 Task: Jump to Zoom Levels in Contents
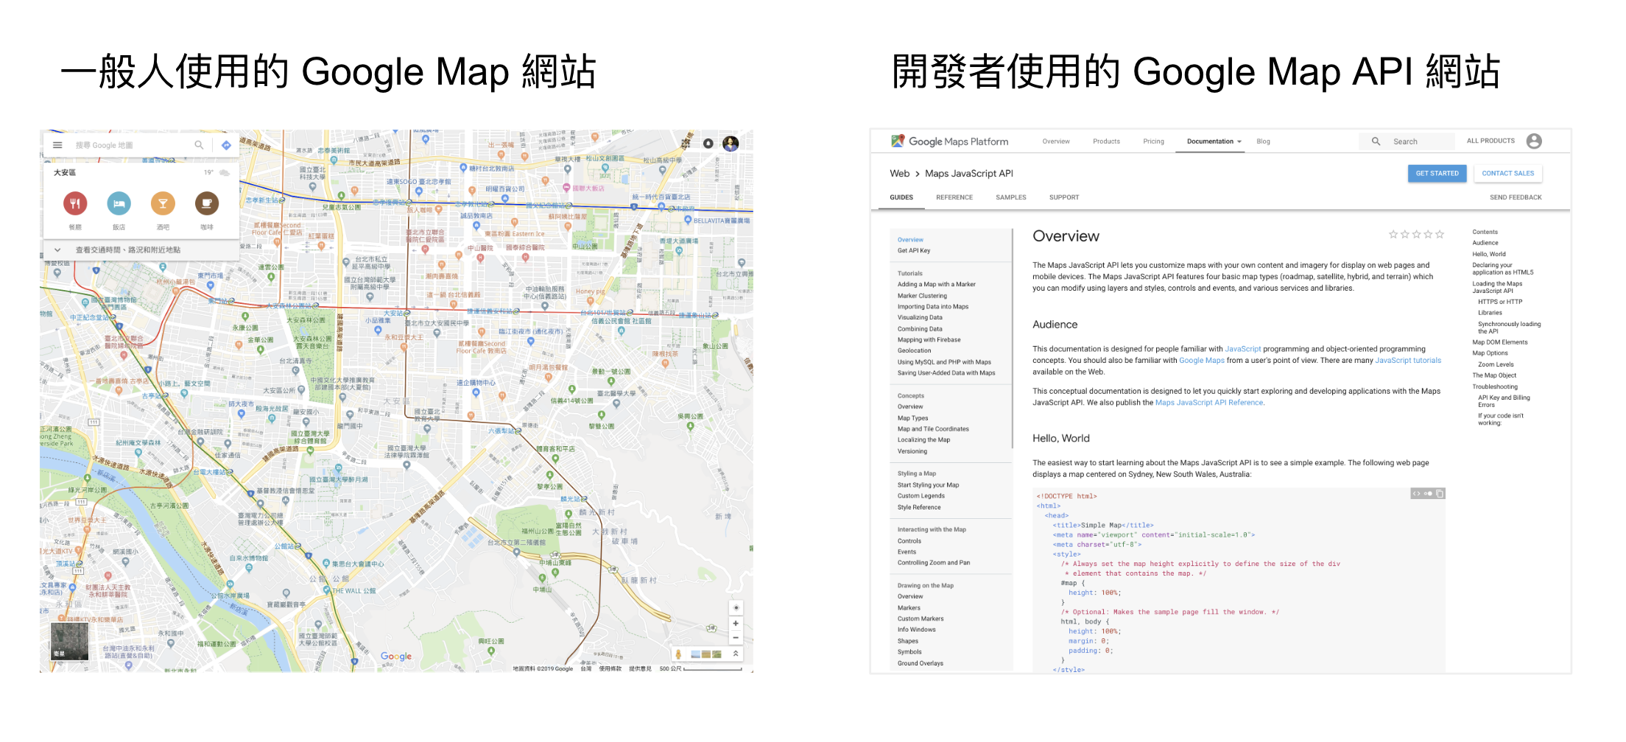[1496, 364]
